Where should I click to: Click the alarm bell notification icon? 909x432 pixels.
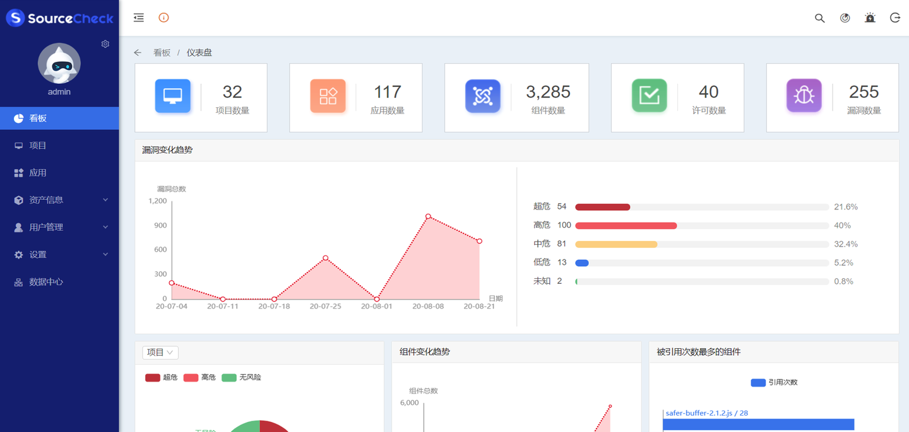coord(870,18)
